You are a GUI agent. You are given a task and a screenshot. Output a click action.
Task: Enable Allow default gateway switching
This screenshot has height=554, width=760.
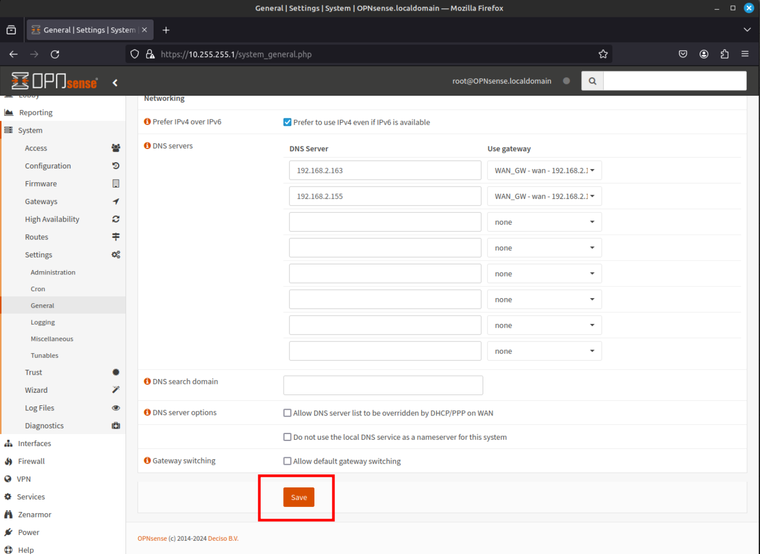click(287, 461)
